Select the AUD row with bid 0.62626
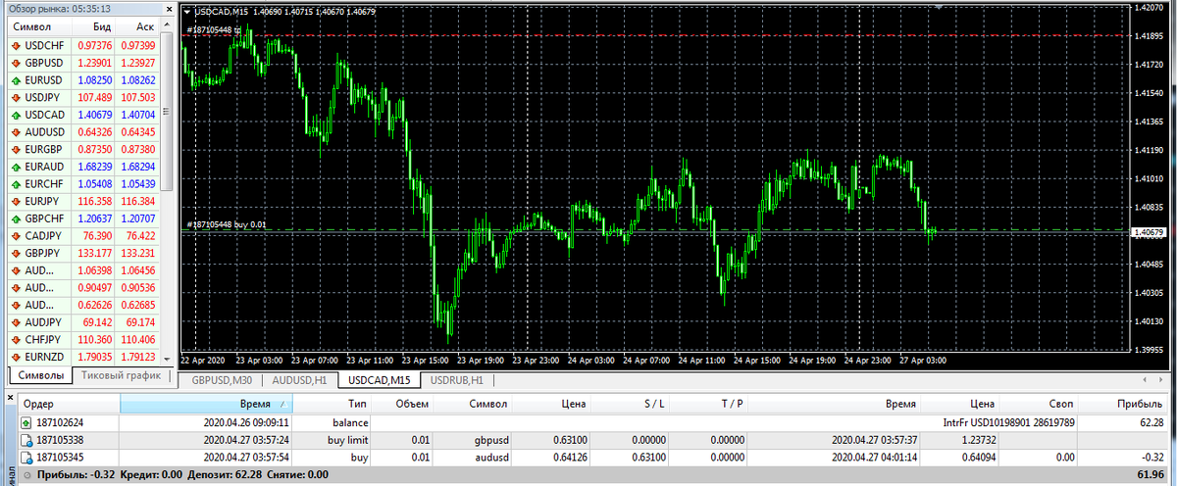The width and height of the screenshot is (1177, 486). (85, 304)
